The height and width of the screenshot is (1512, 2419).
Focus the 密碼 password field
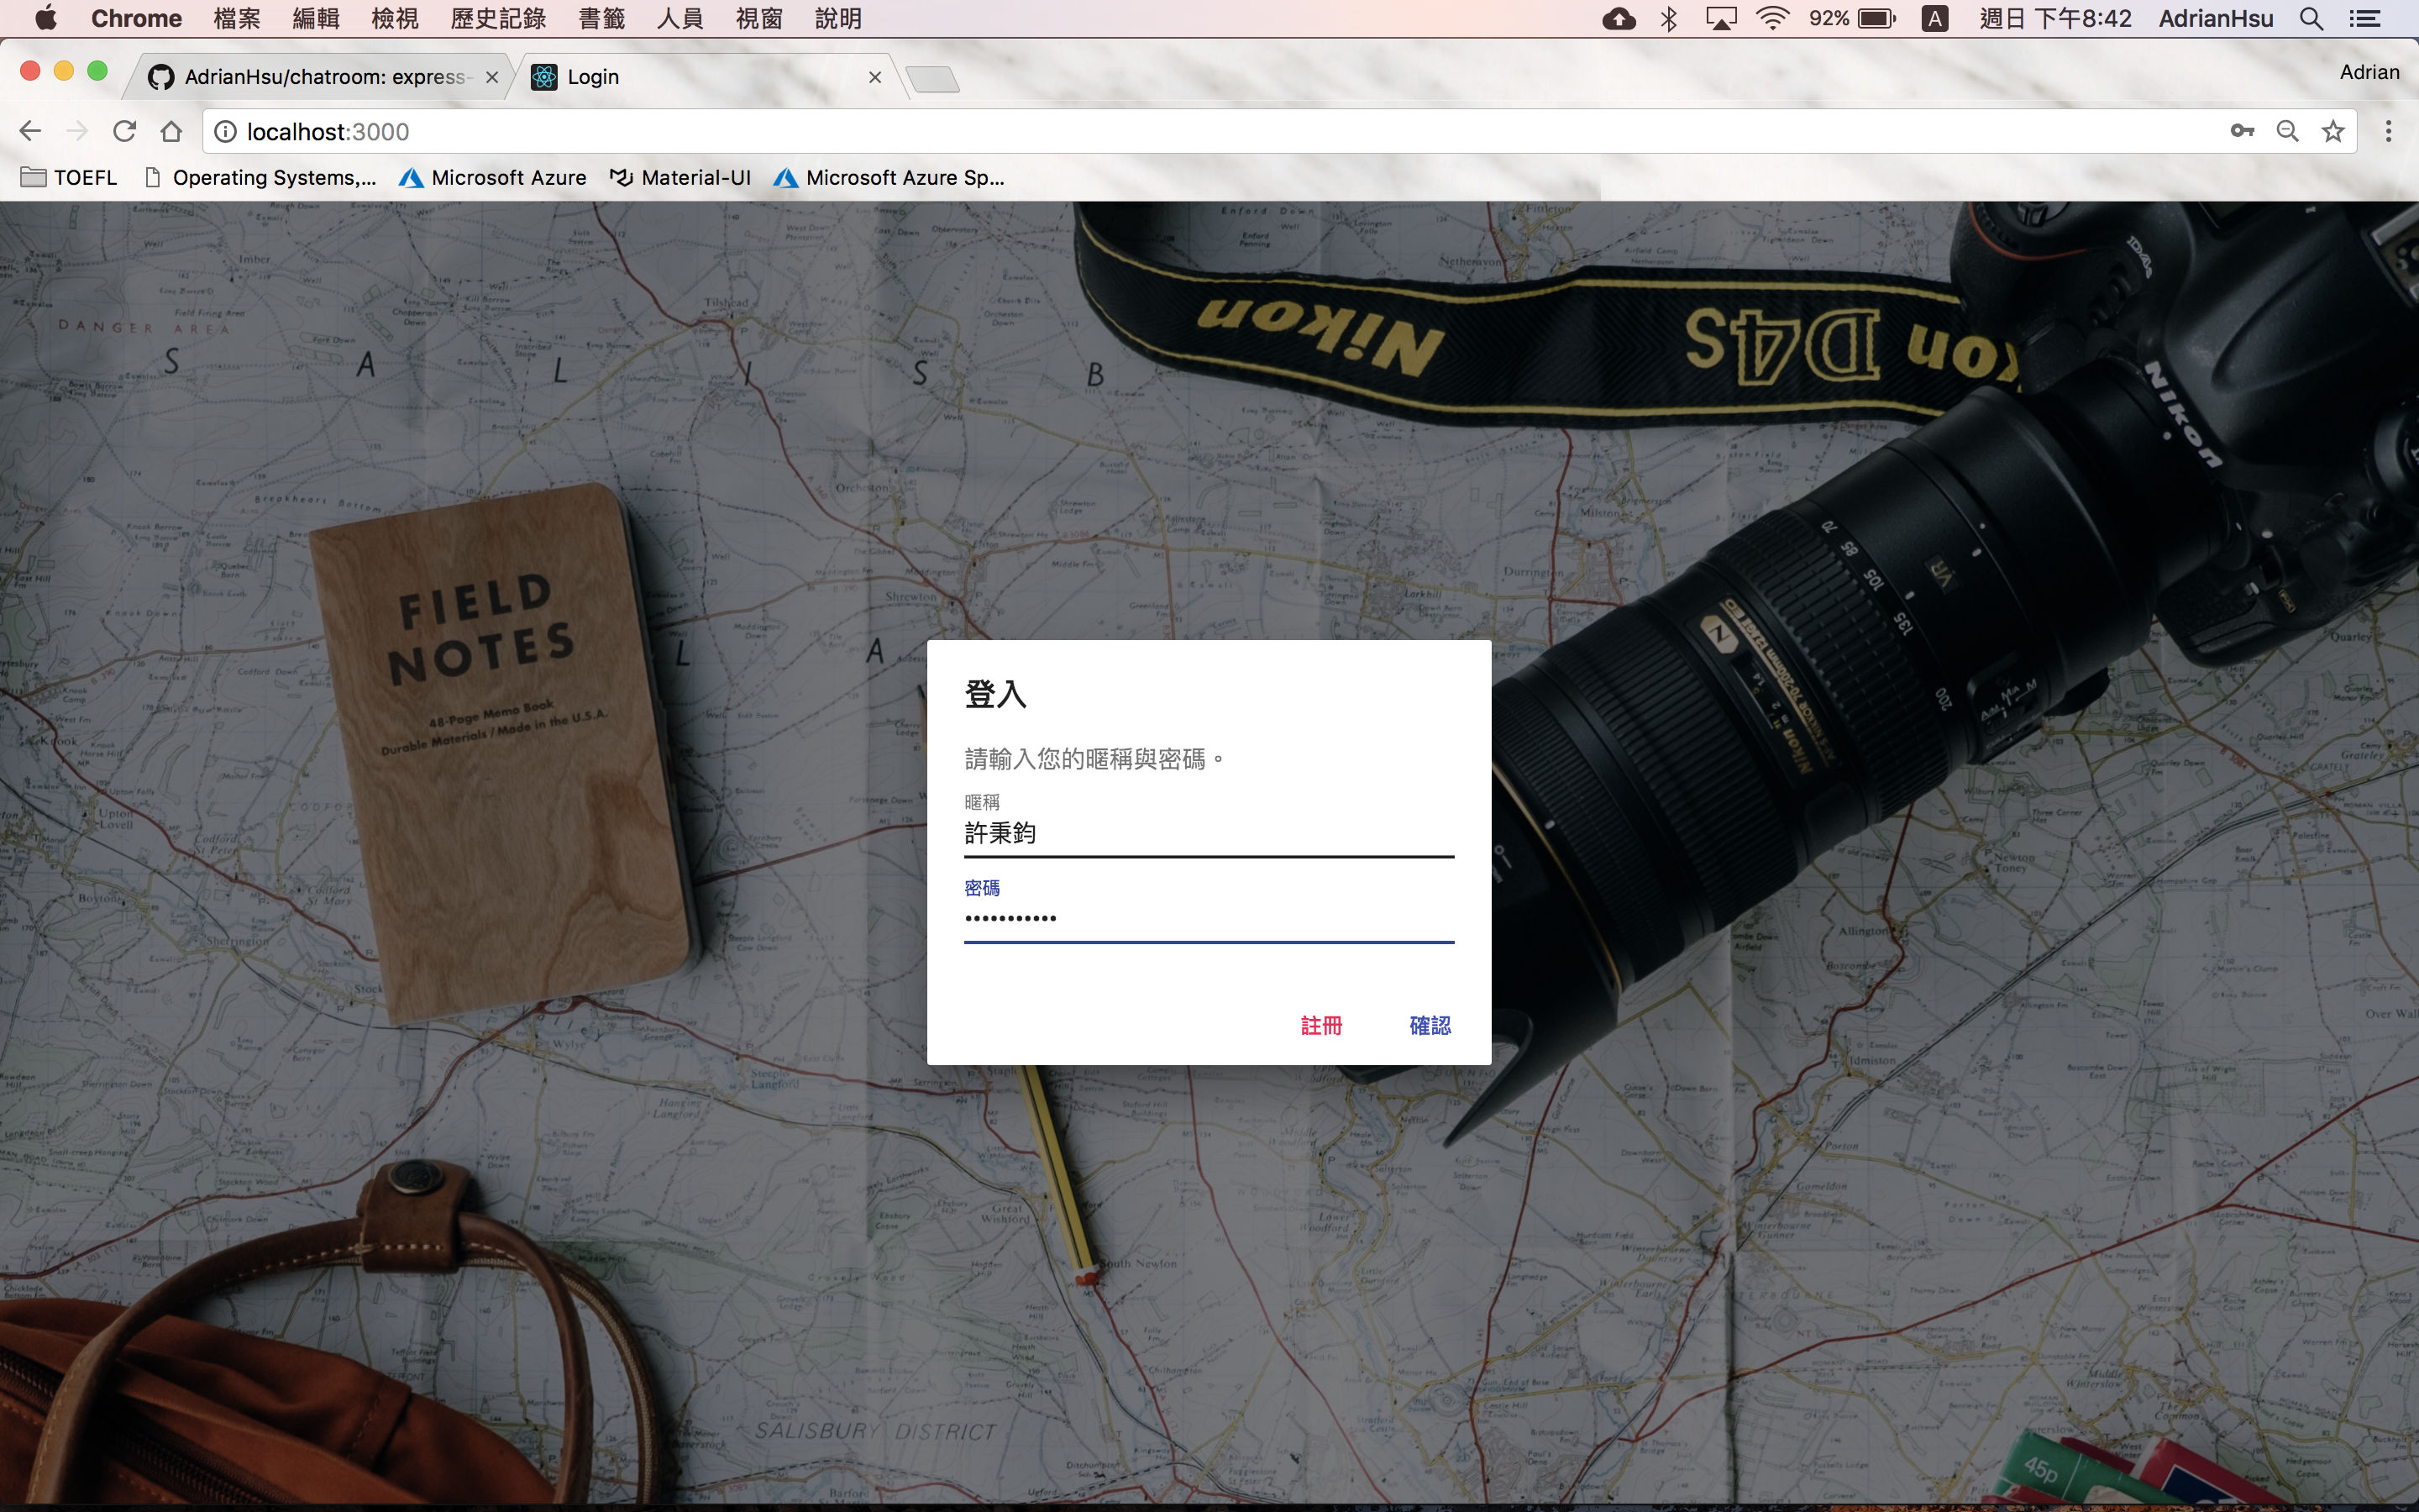click(x=1208, y=917)
